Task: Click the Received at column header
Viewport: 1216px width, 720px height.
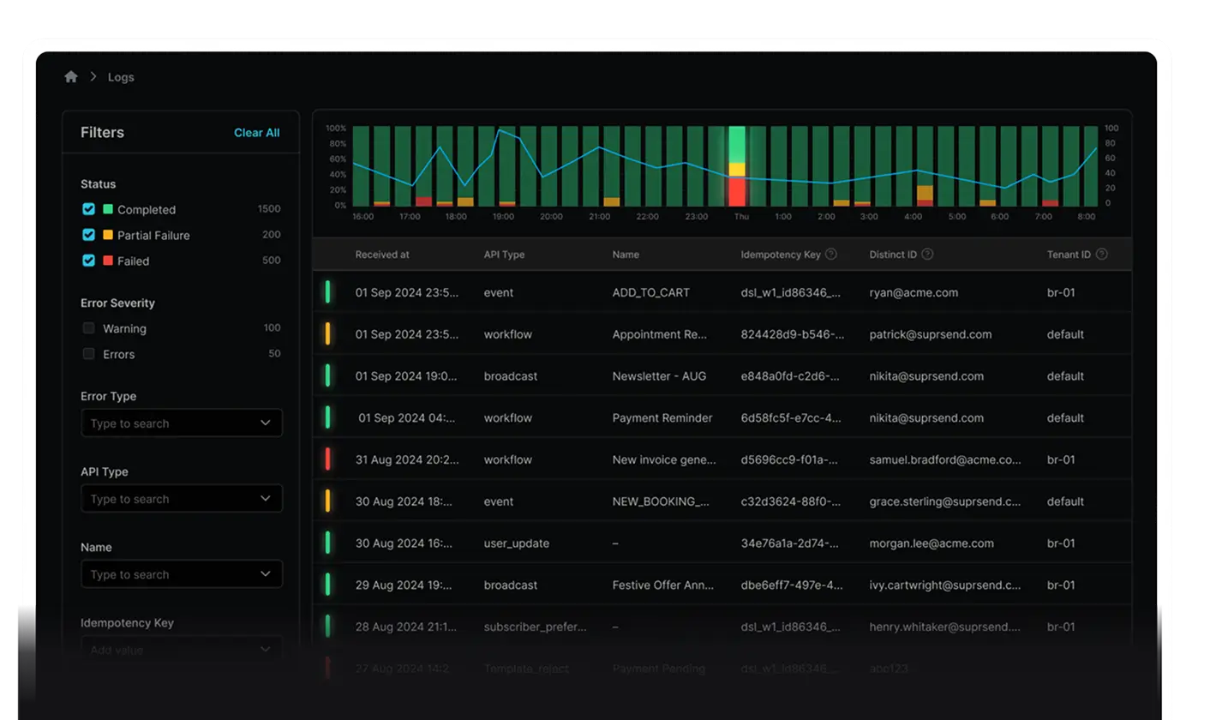Action: click(x=382, y=255)
